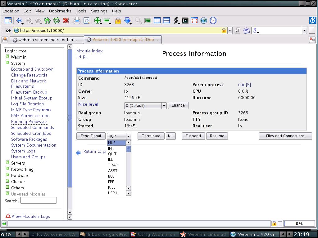Reload the page with the green arrows
Image resolution: width=318 pixels, height=238 pixels.
tap(57, 20)
